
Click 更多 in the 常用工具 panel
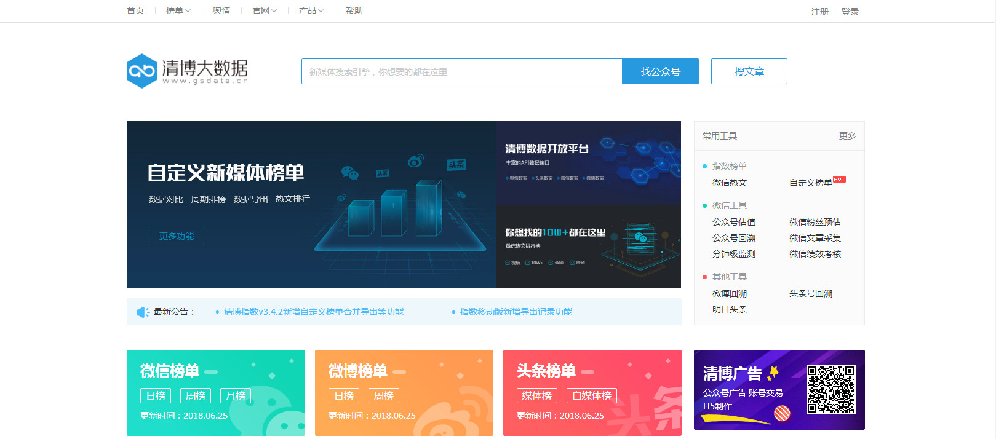[848, 136]
